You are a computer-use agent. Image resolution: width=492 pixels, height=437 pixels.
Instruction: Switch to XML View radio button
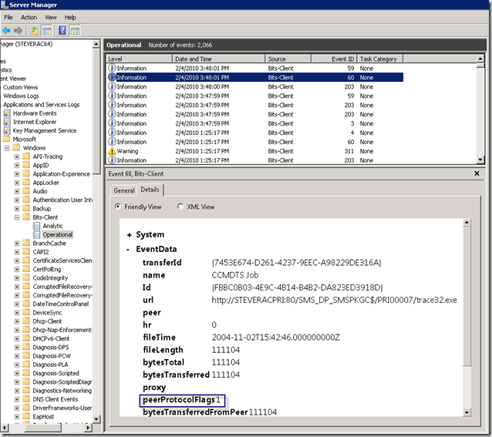click(180, 207)
